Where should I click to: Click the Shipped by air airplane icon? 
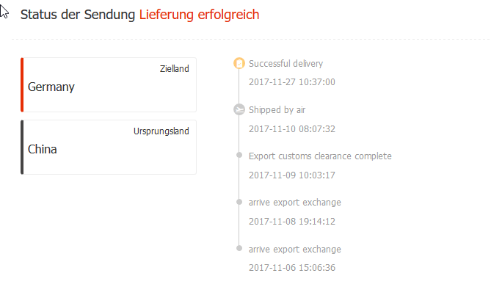pos(239,109)
